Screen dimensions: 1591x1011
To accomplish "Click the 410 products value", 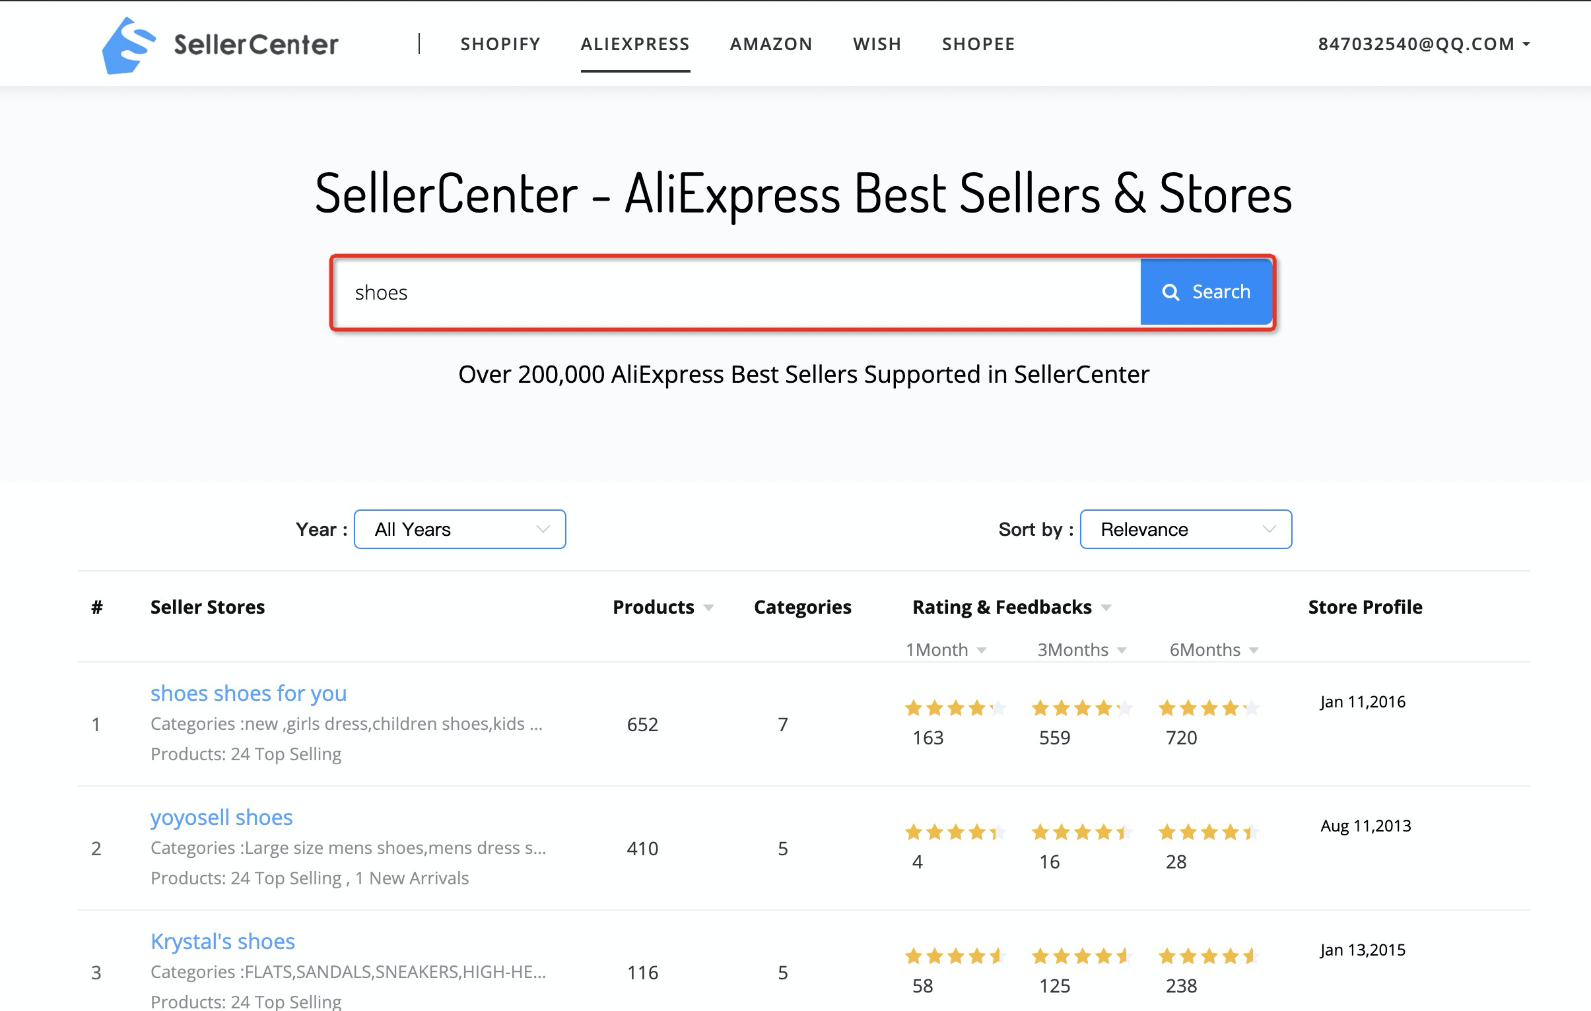I will 642,849.
